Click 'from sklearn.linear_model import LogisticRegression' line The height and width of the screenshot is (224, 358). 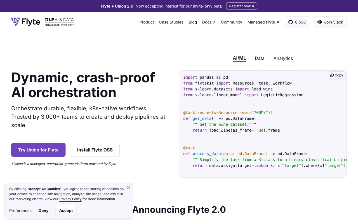[x=243, y=95]
